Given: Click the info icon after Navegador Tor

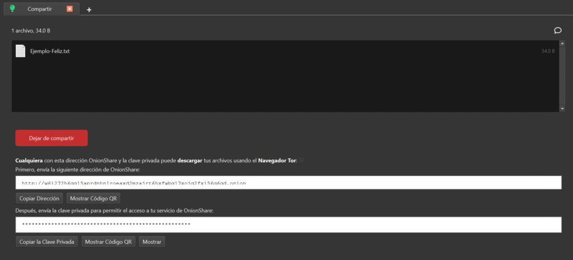Looking at the screenshot, I should click(x=302, y=160).
